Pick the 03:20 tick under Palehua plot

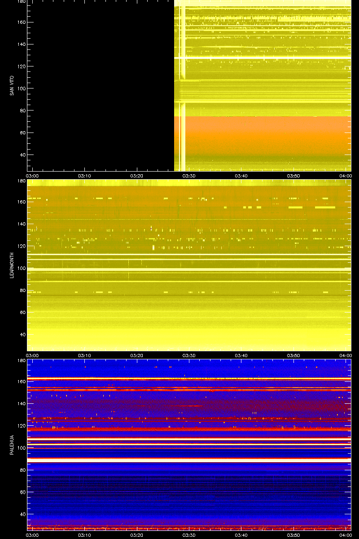137,535
